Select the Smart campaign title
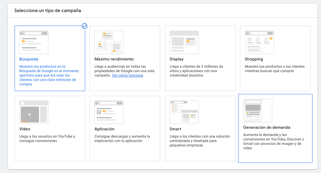Image resolution: width=321 pixels, height=173 pixels. tap(175, 129)
